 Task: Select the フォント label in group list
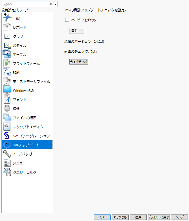19,100
